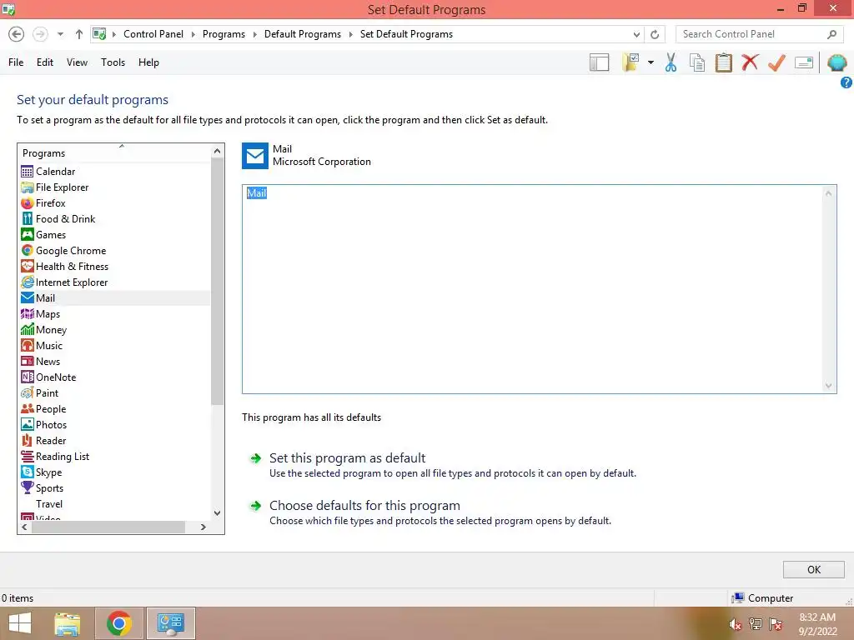The image size is (854, 640).
Task: Click Default Programs in the breadcrumb
Action: [302, 34]
